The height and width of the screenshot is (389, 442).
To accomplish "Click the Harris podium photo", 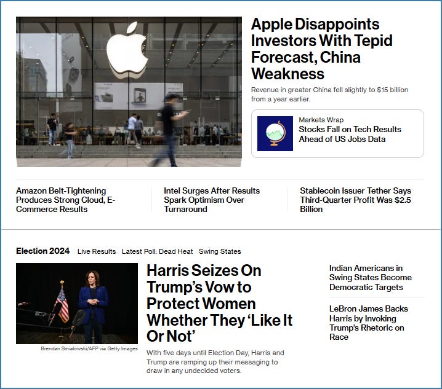I will pos(77,304).
